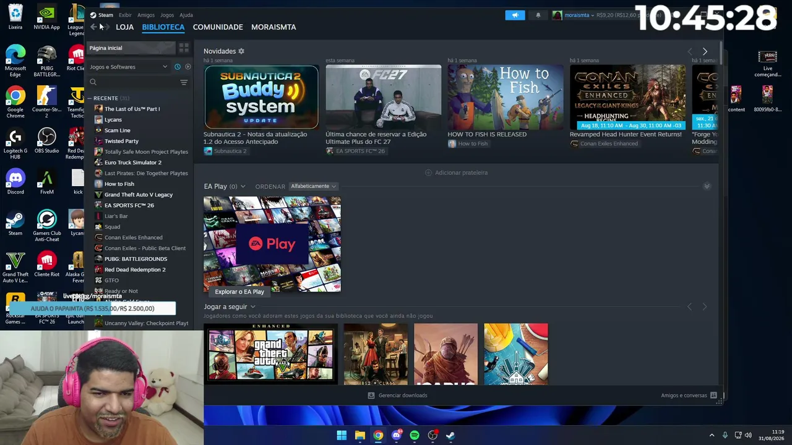Image resolution: width=792 pixels, height=445 pixels.
Task: Expand the EA Play shelf dropdown
Action: pyautogui.click(x=243, y=187)
